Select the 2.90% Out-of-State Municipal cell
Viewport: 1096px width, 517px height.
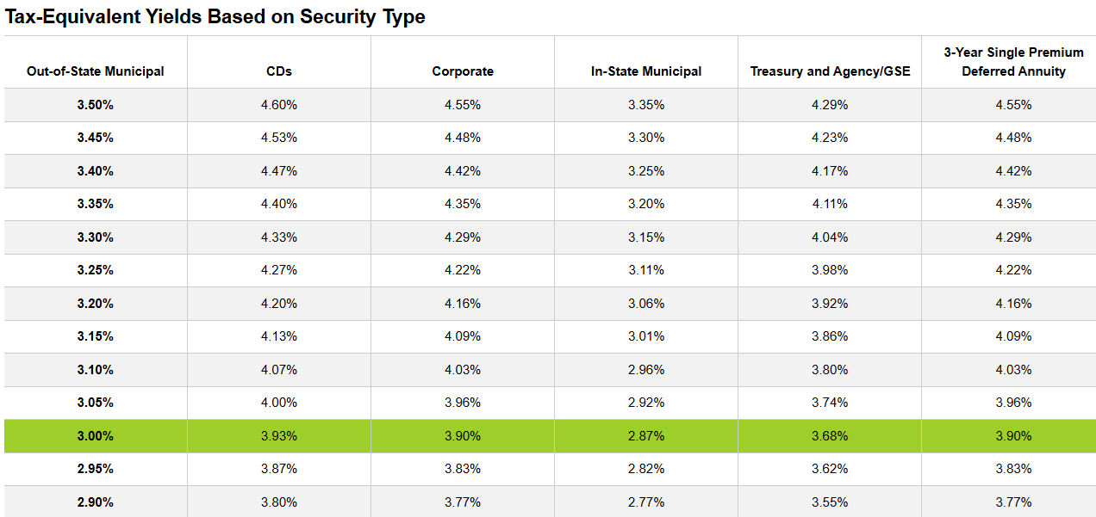pos(95,502)
